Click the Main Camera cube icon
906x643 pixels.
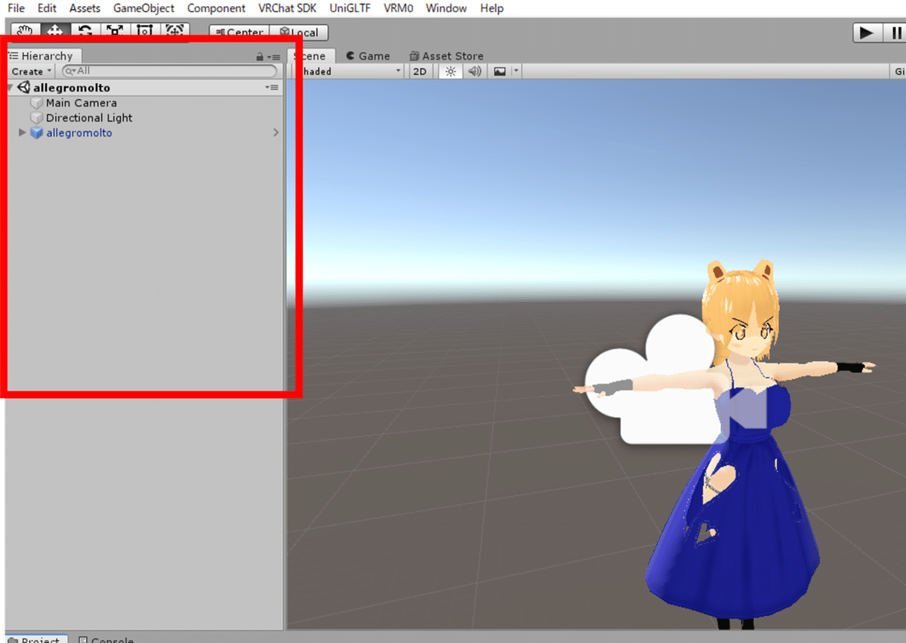(36, 103)
